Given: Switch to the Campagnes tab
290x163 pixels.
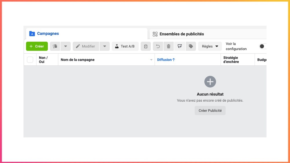Looking at the screenshot, I should 87,34.
